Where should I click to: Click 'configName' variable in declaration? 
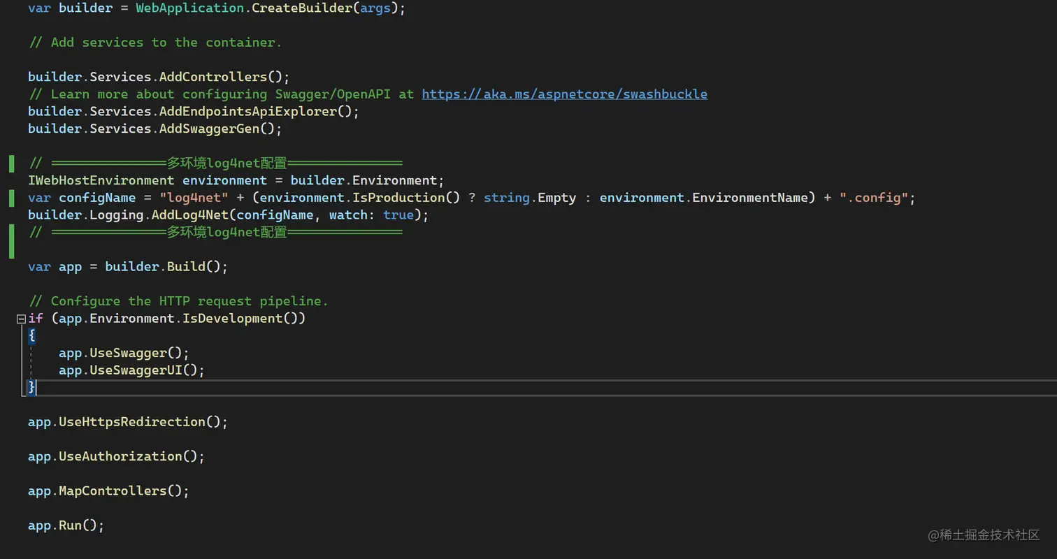click(97, 198)
